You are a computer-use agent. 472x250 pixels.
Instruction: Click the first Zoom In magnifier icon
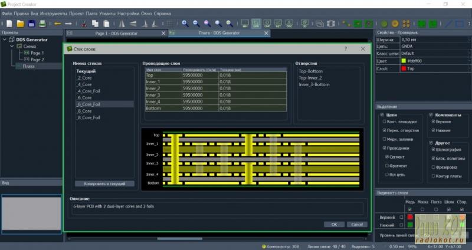(185, 24)
